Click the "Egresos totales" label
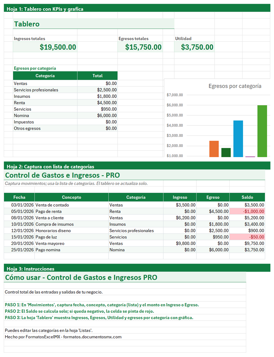 click(x=133, y=39)
